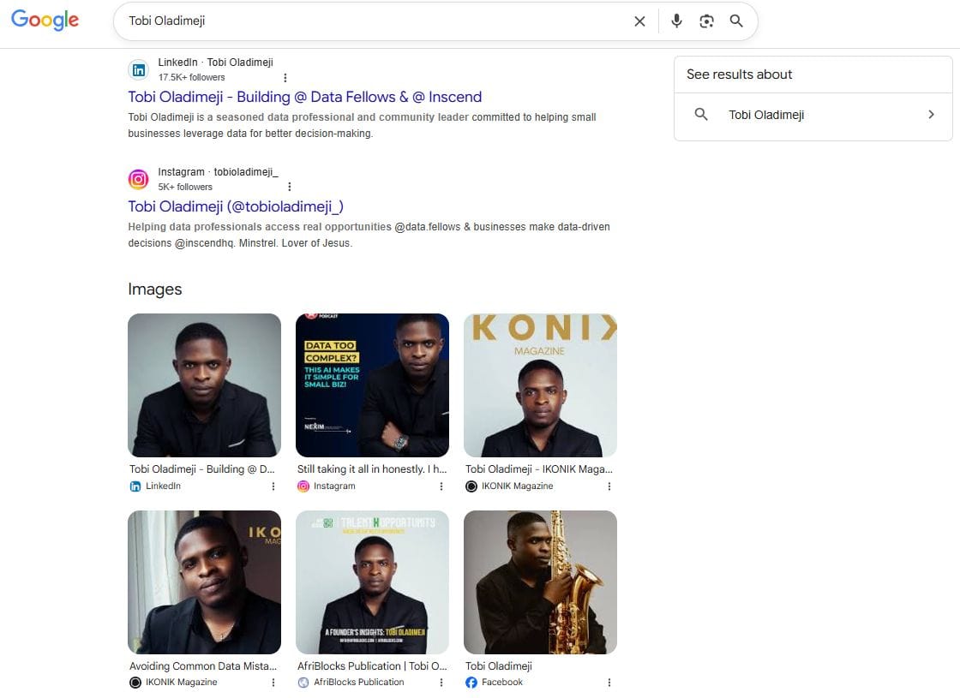Image resolution: width=960 pixels, height=698 pixels.
Task: Click the Google logo
Action: point(45,21)
